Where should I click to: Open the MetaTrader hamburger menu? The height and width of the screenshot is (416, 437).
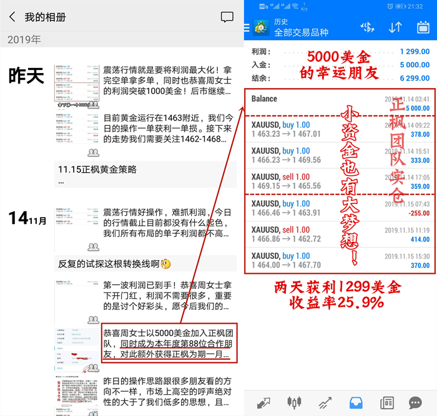coord(257,27)
